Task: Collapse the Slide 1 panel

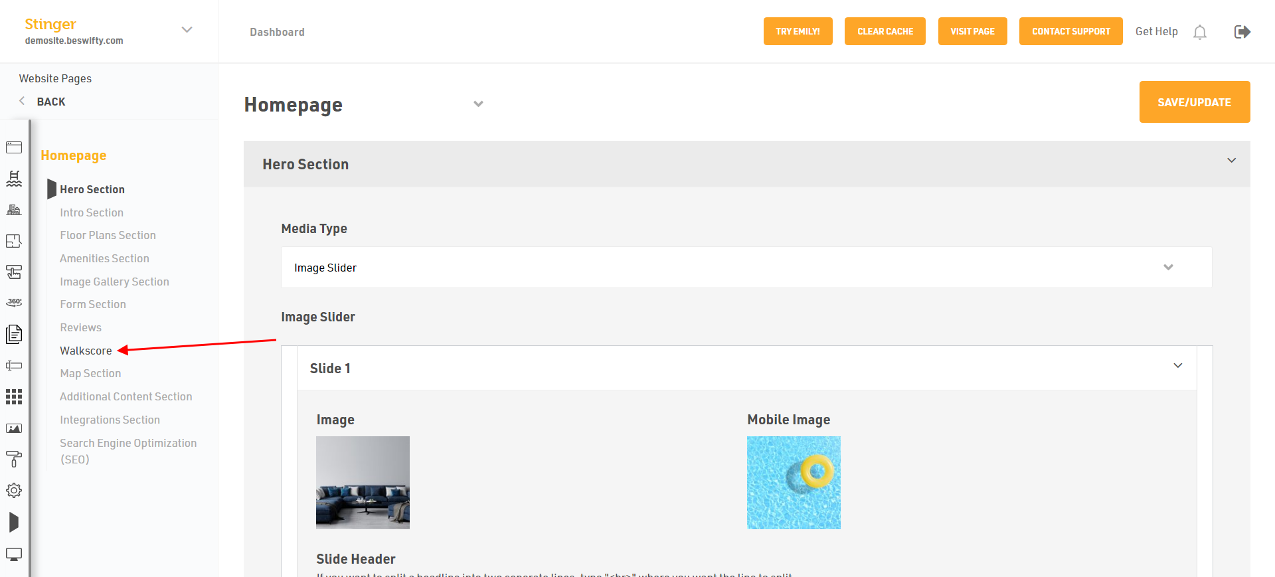Action: click(1177, 366)
